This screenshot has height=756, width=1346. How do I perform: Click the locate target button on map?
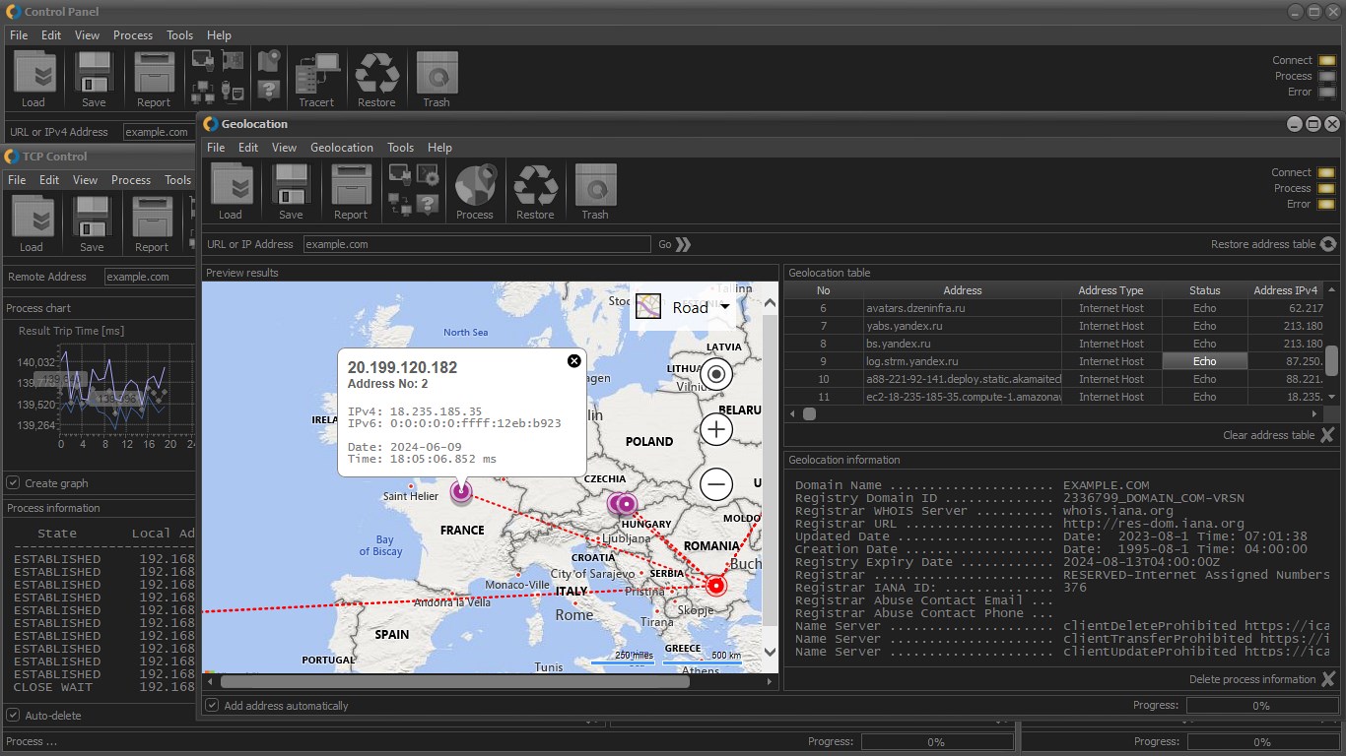716,374
